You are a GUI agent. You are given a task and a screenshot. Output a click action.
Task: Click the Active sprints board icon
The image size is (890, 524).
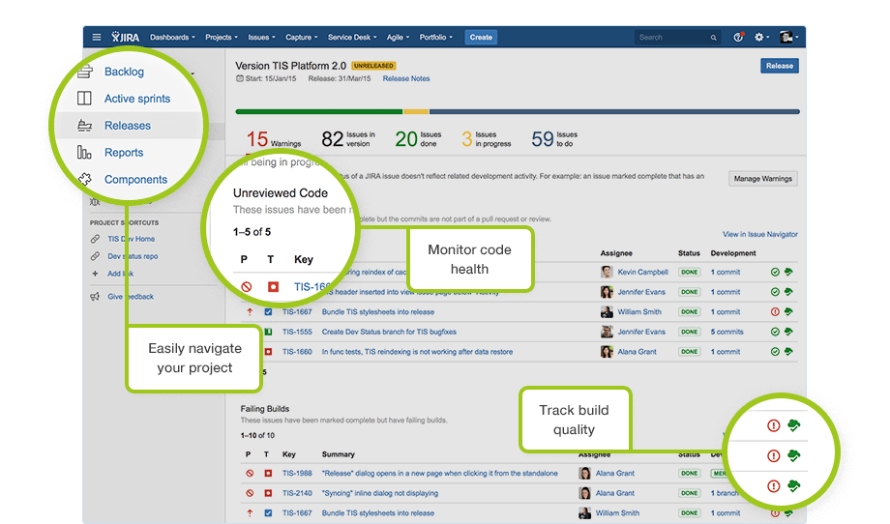click(x=85, y=99)
